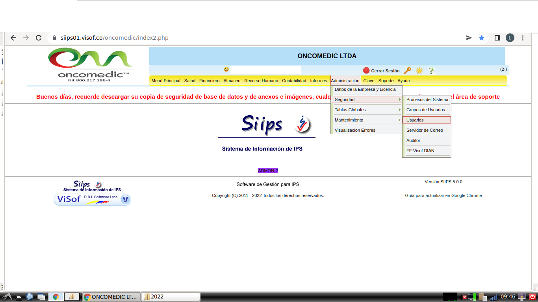The image size is (538, 302).
Task: Open Guía para actualizar en Google Chrome link
Action: [x=443, y=195]
